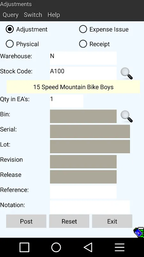Open the Query menu

(11, 15)
